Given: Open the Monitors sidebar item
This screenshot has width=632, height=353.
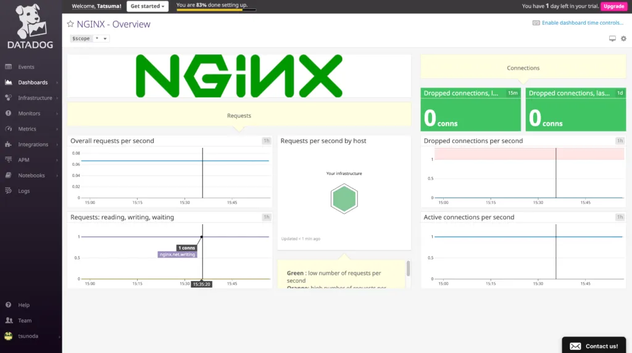Looking at the screenshot, I should (x=29, y=113).
